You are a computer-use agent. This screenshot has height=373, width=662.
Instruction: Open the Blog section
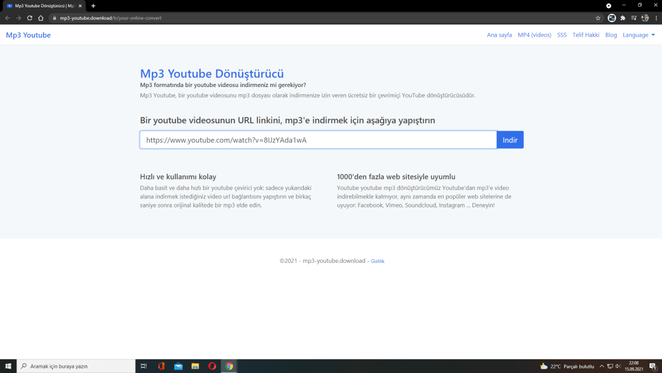tap(611, 34)
